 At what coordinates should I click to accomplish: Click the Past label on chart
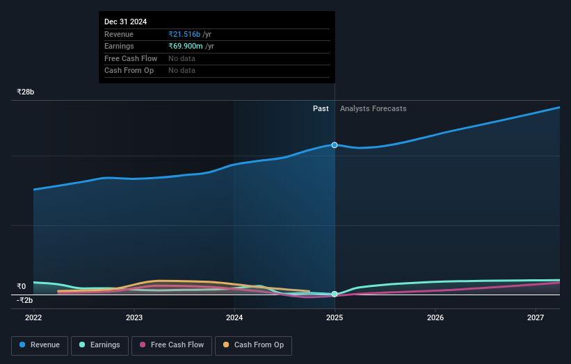click(x=321, y=109)
